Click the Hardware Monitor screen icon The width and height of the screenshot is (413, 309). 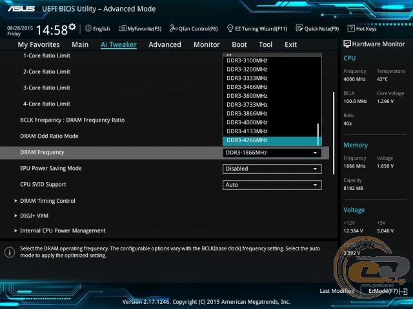[x=347, y=44]
